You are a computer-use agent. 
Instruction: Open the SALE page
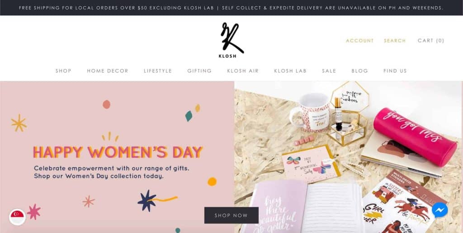tap(329, 71)
